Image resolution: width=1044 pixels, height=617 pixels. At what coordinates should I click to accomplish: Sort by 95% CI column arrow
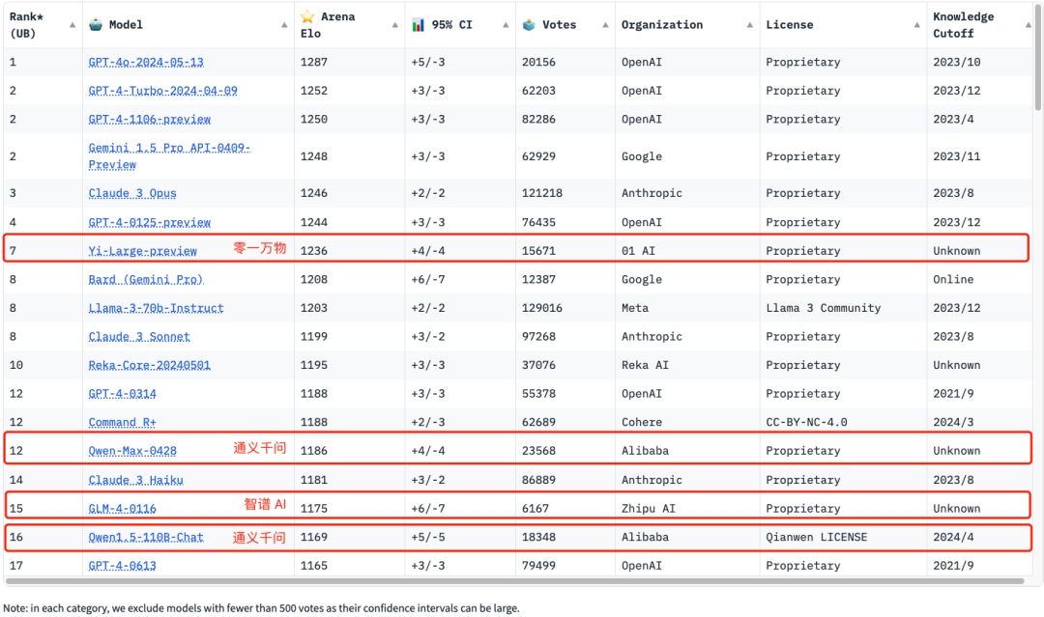coord(506,25)
